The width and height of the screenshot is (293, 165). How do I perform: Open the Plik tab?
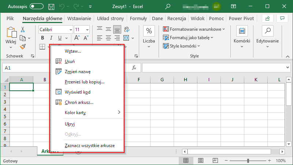tap(10, 19)
